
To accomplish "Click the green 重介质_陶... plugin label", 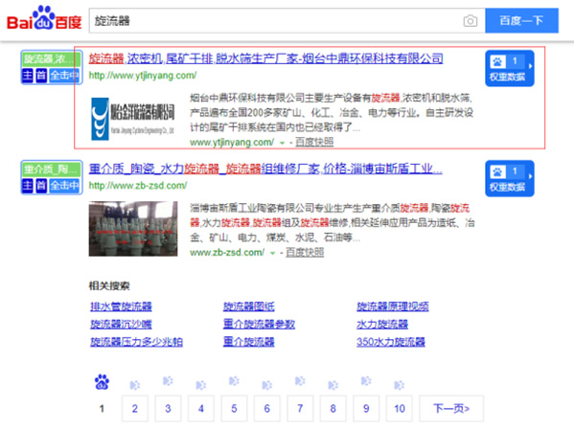I will 52,169.
